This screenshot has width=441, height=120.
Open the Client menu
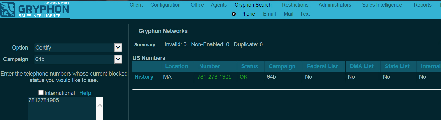[136, 5]
